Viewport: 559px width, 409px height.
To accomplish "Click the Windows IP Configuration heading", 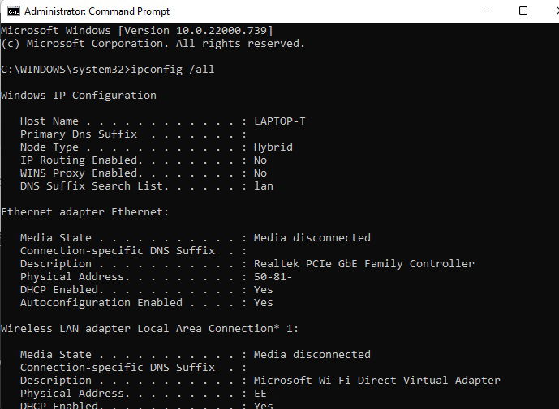I will click(79, 96).
